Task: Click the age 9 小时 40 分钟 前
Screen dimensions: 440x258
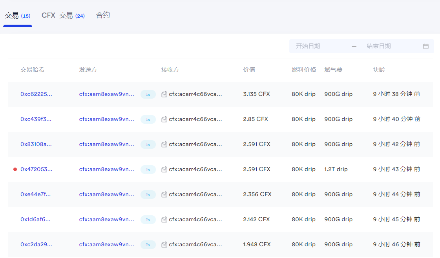Action: coord(396,119)
